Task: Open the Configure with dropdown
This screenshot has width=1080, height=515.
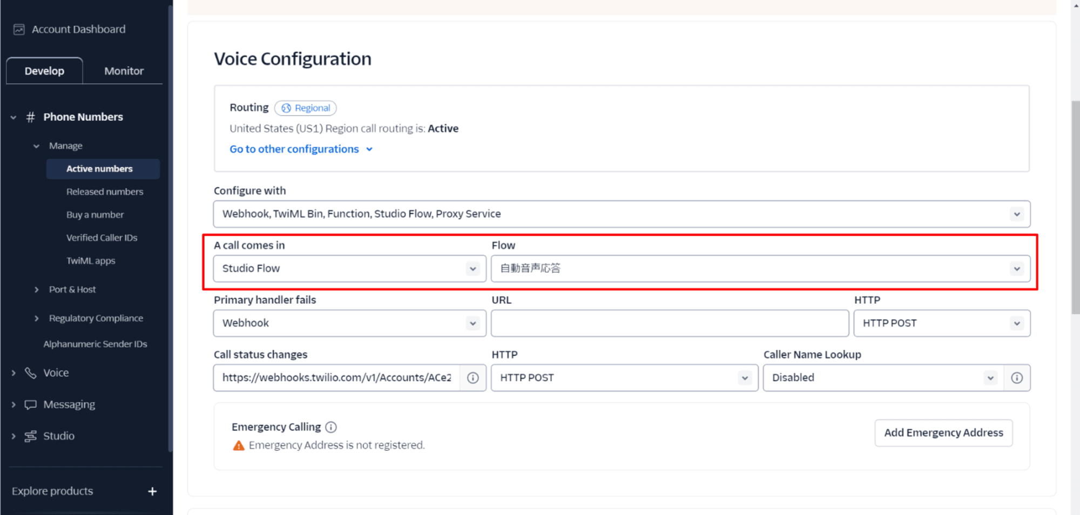Action: coord(622,214)
